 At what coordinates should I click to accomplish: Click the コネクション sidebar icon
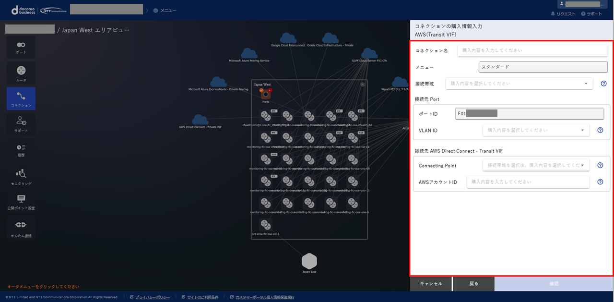point(21,98)
